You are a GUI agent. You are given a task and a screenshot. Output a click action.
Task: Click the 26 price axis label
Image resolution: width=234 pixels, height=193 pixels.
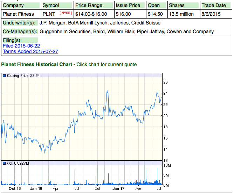(165, 82)
